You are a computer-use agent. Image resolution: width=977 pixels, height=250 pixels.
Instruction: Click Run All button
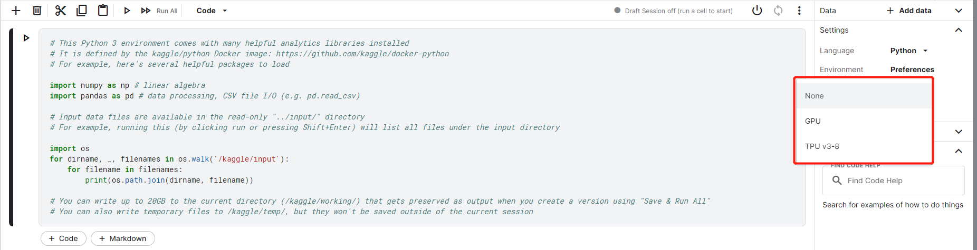[159, 11]
